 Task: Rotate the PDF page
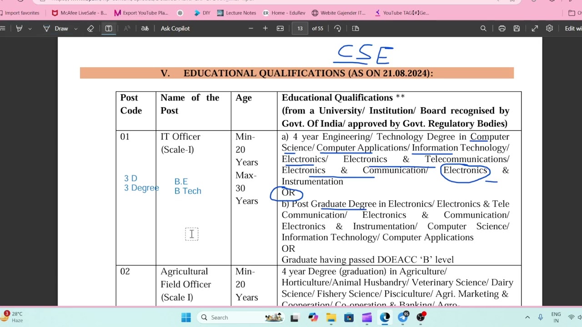(337, 28)
